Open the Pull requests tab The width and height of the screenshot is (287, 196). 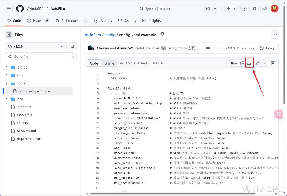[71, 21]
